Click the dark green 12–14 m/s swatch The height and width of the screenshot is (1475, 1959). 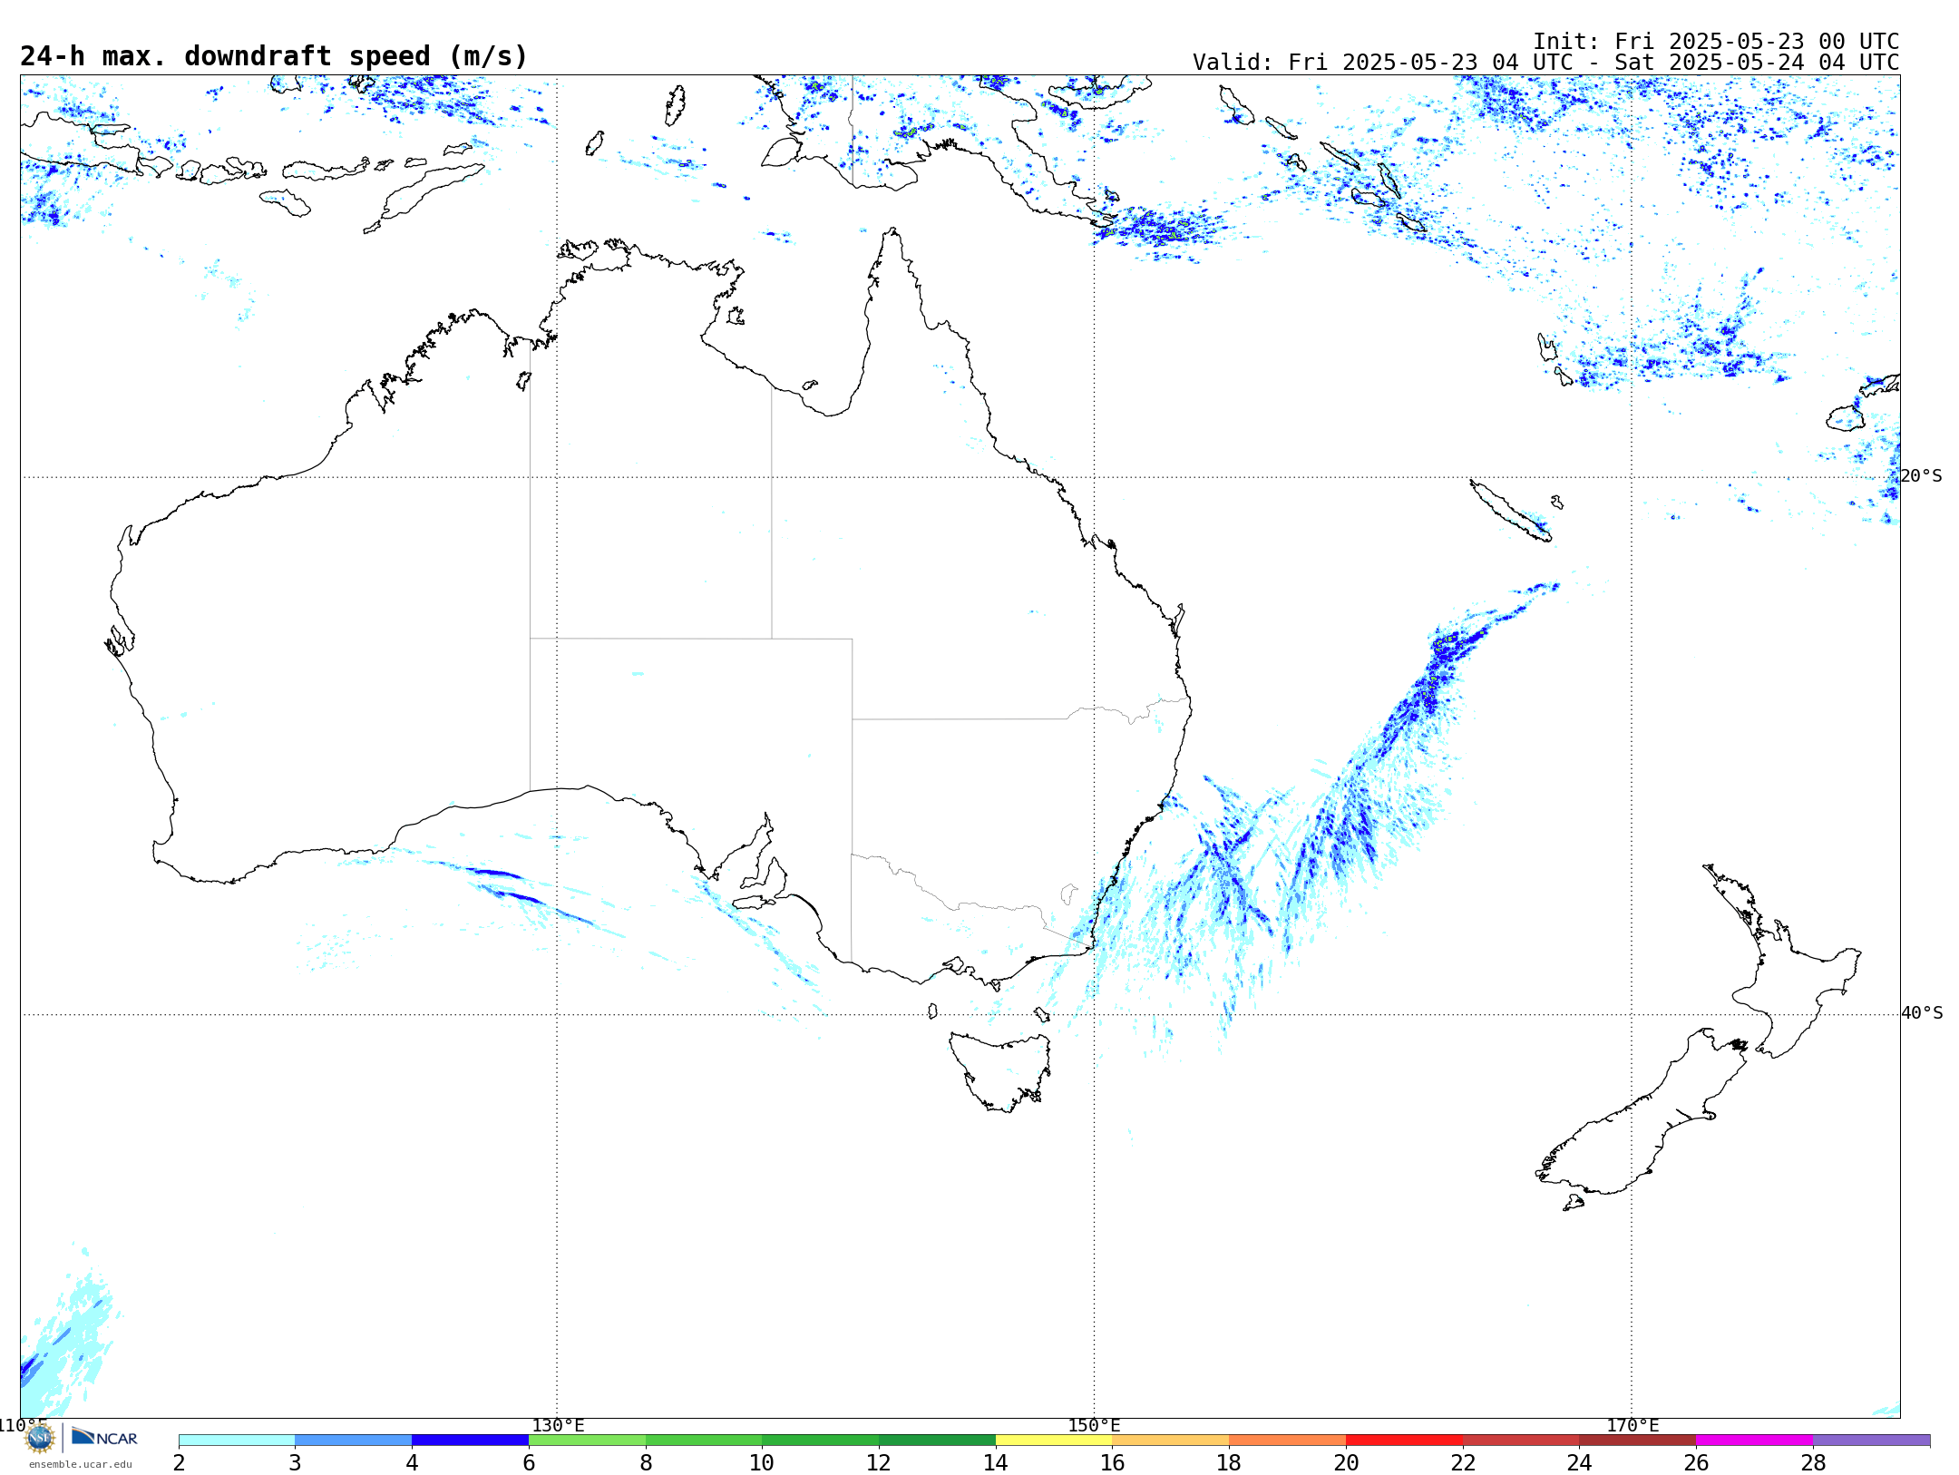937,1441
